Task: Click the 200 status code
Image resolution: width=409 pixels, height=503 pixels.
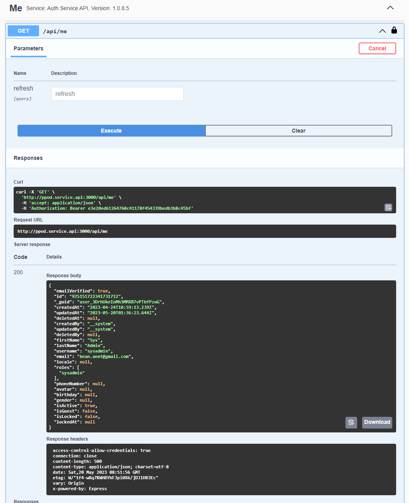Action: (18, 272)
